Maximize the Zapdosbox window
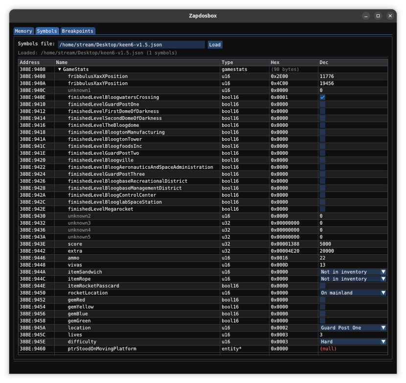Image resolution: width=406 pixels, height=383 pixels. pos(378,16)
